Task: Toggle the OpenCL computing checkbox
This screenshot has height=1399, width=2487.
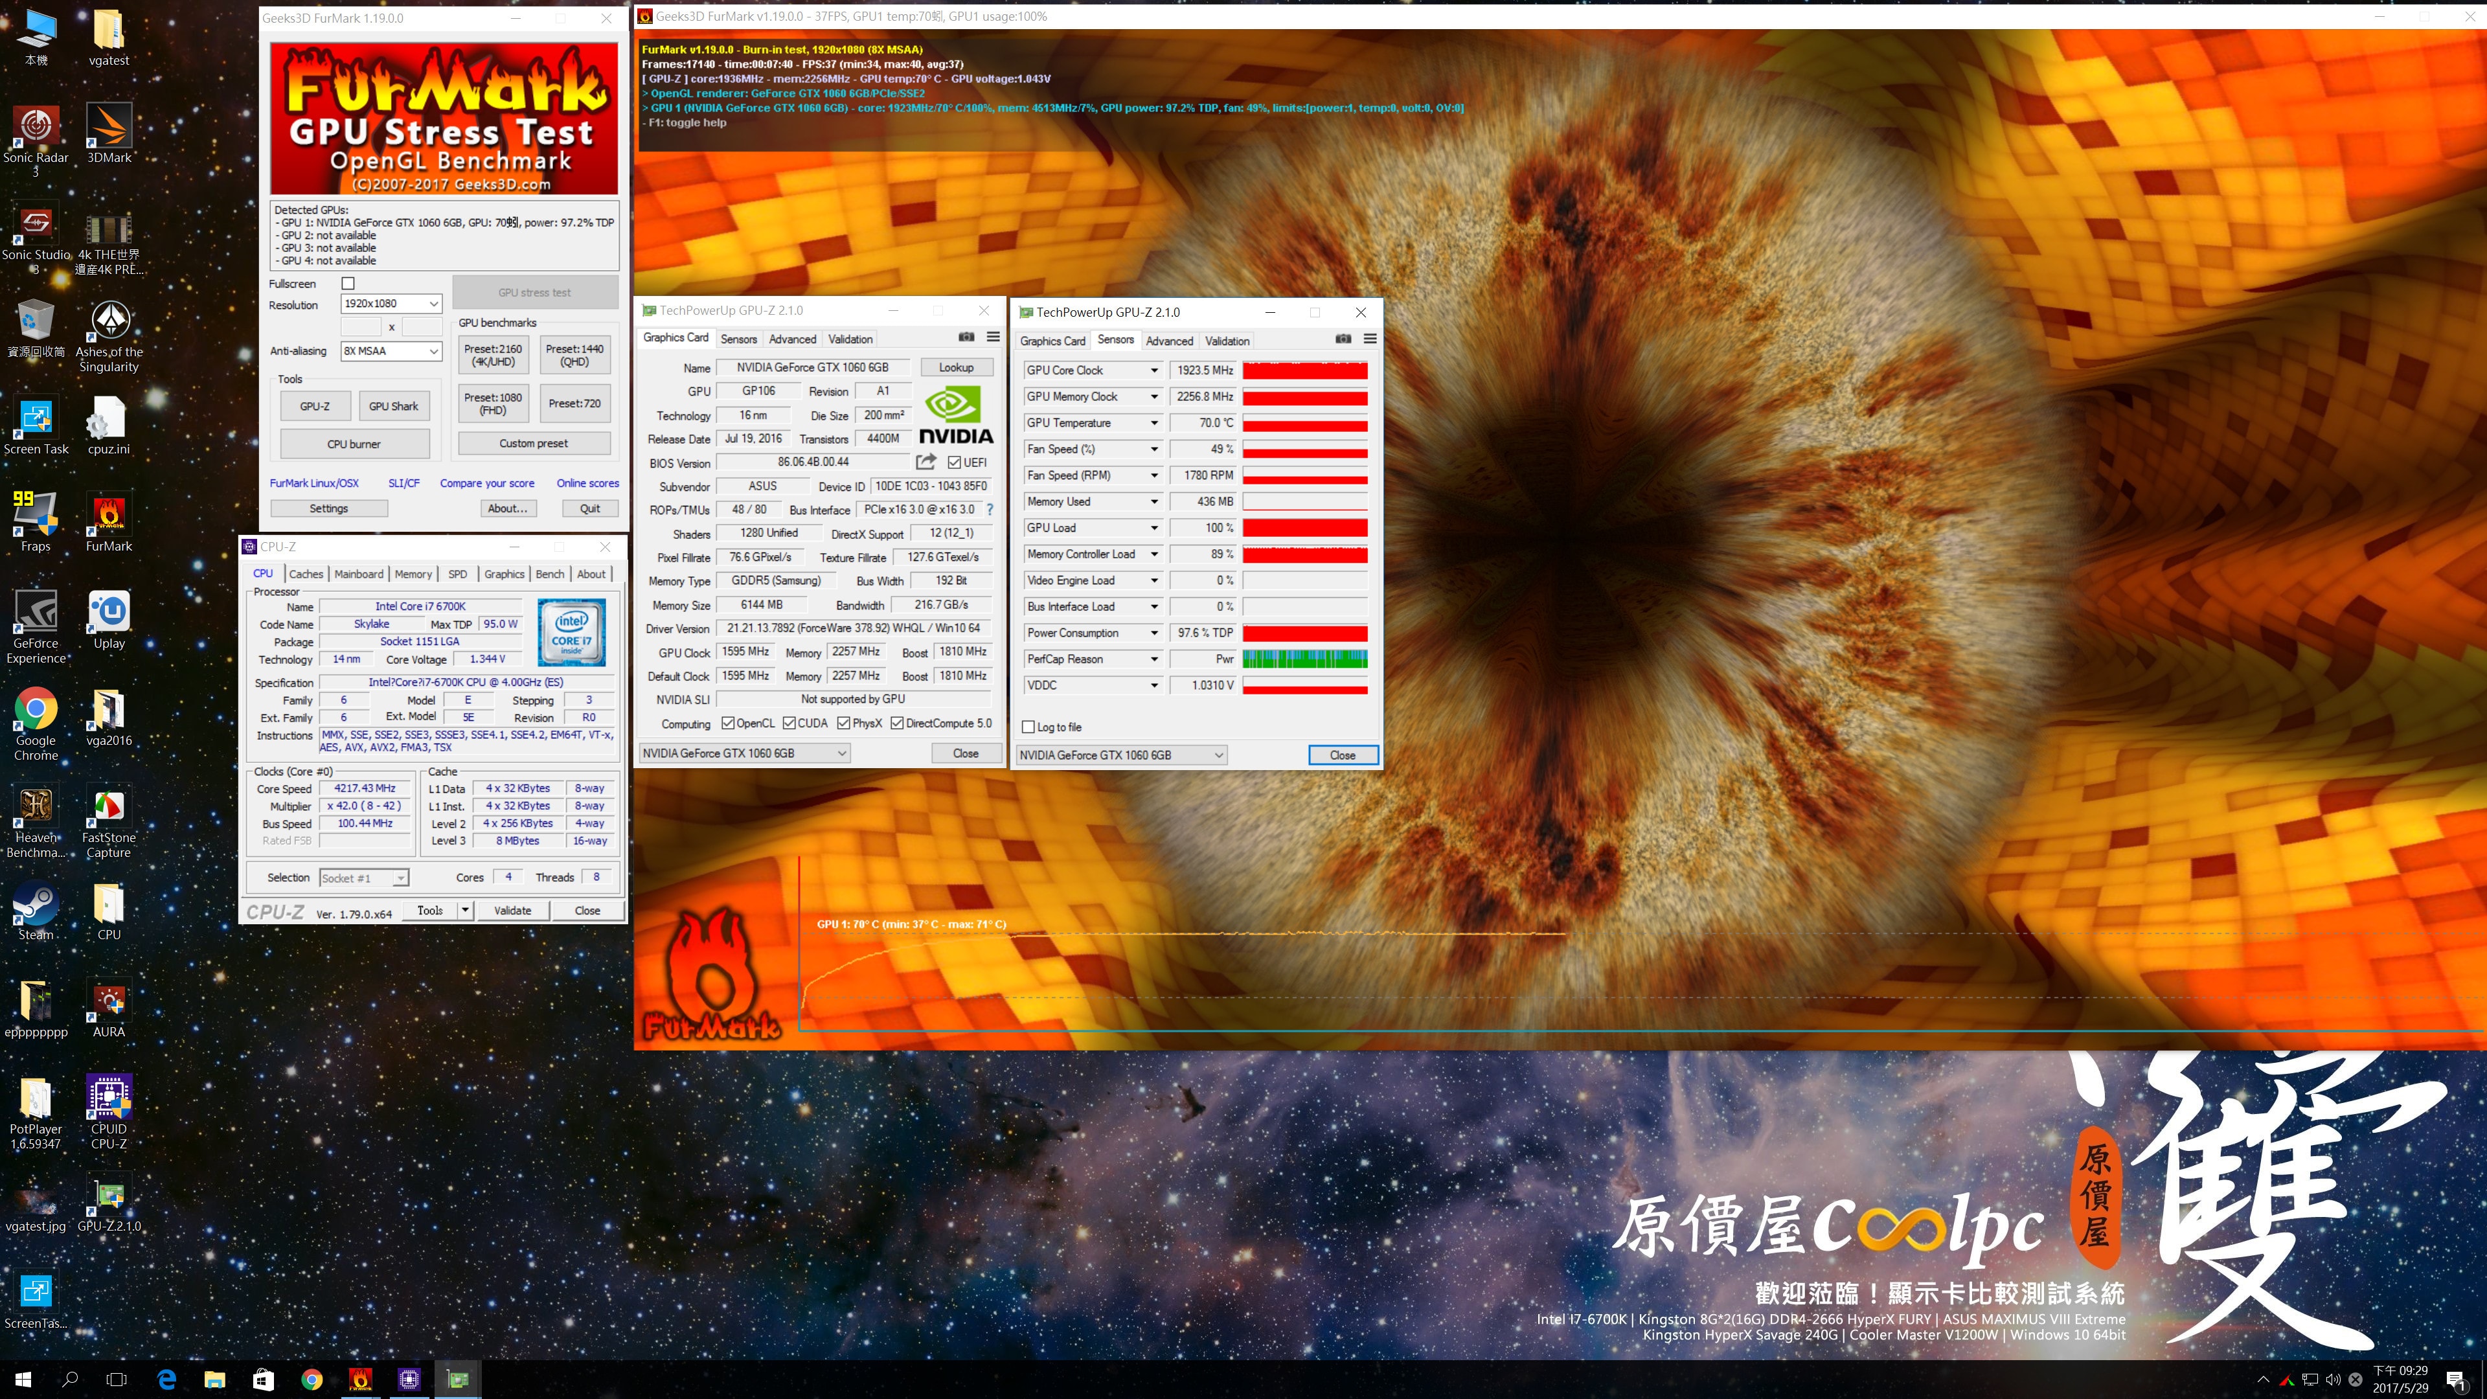Action: pos(728,723)
